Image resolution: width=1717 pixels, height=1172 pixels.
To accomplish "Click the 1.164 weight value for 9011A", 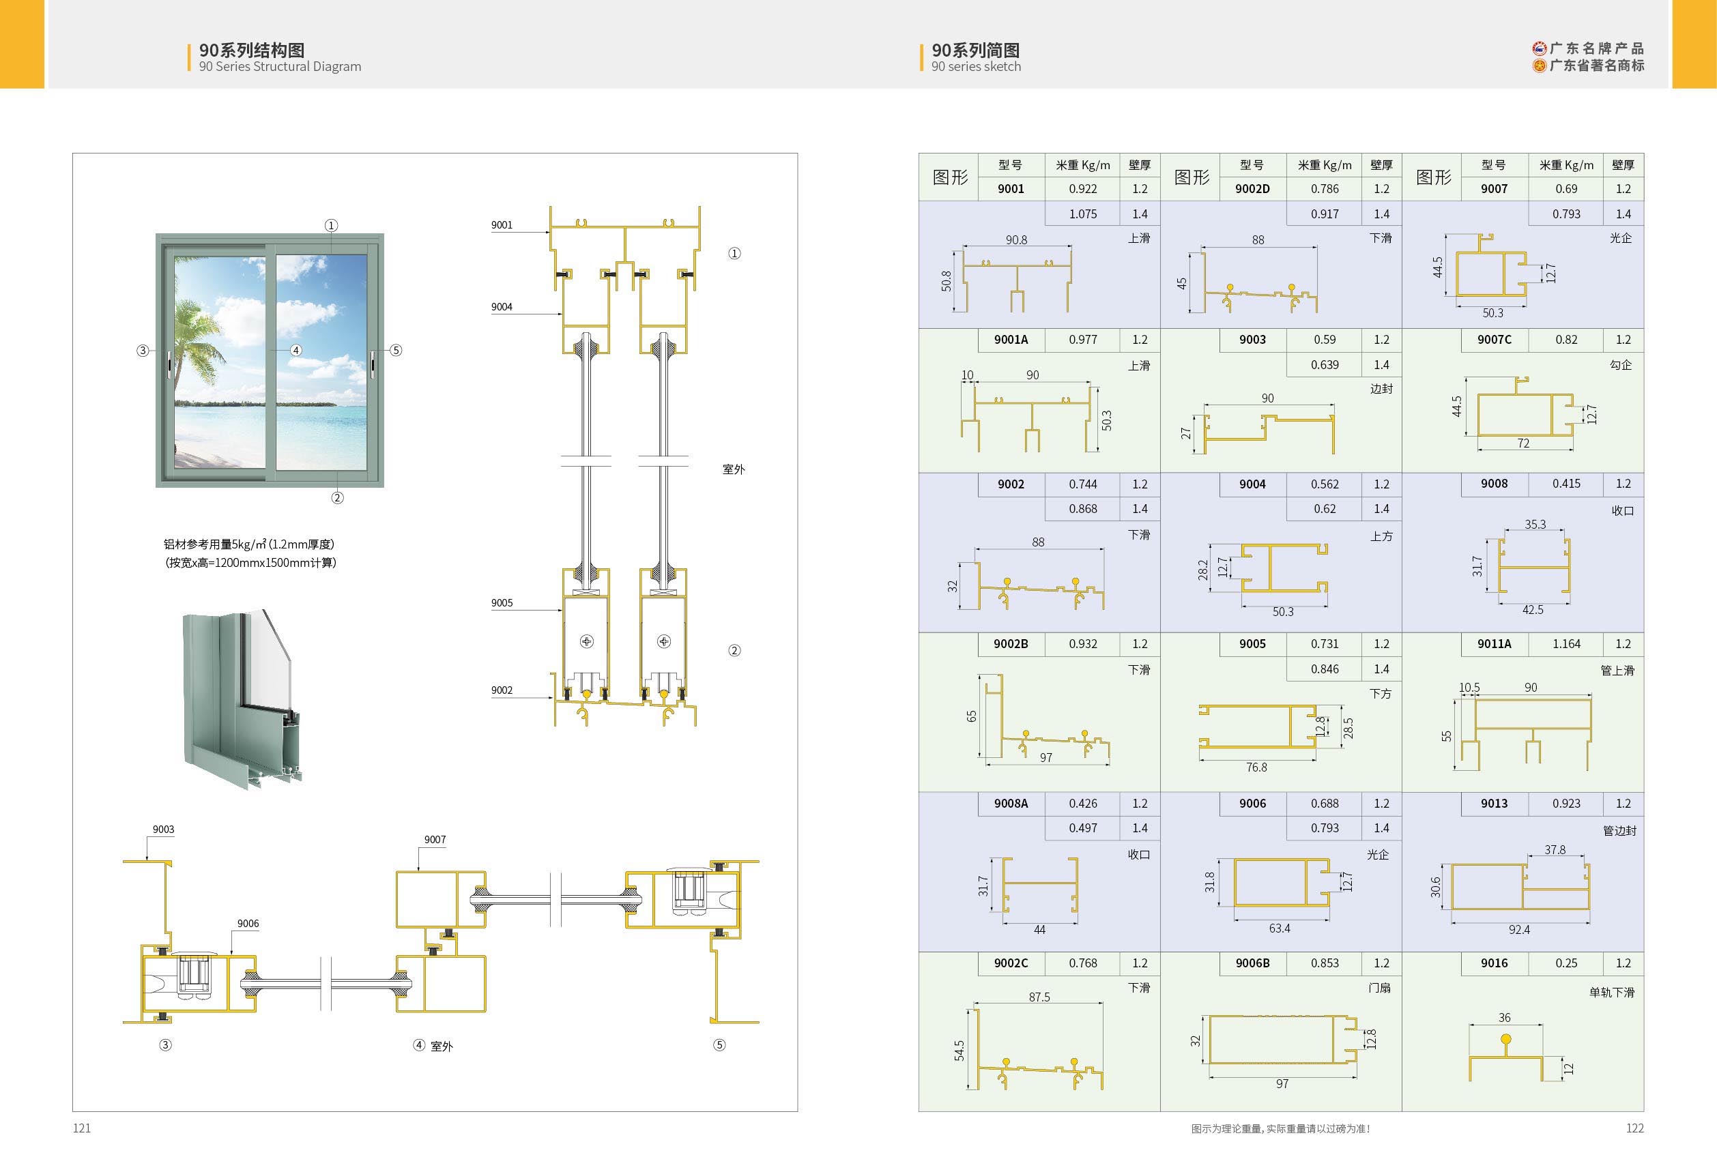I will coord(1565,644).
